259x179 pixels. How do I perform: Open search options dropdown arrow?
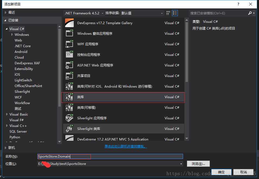[x=254, y=13]
